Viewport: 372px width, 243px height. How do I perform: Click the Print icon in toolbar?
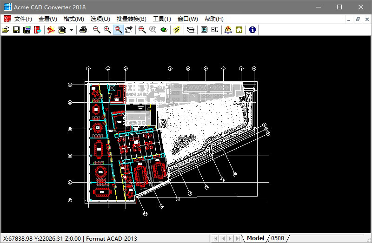click(x=83, y=30)
